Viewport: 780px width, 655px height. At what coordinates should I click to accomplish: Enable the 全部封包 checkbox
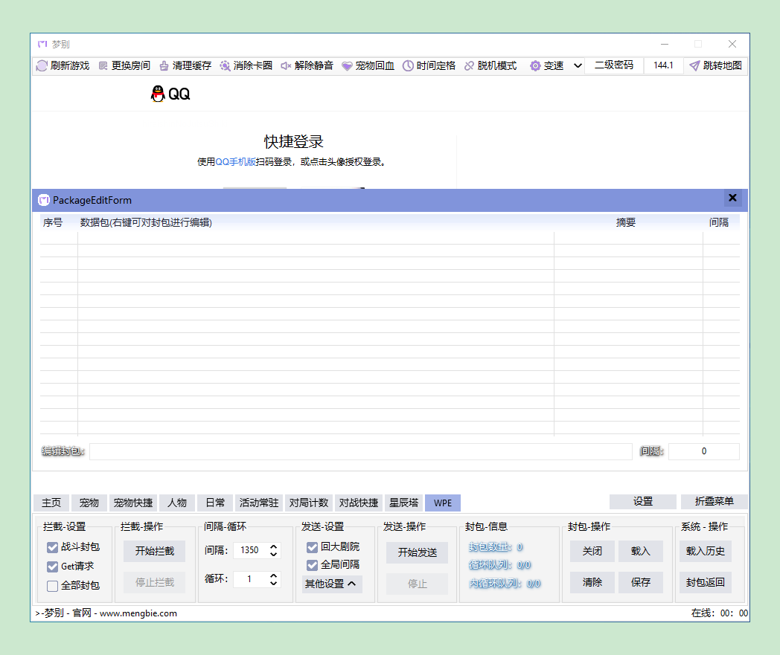(x=52, y=586)
